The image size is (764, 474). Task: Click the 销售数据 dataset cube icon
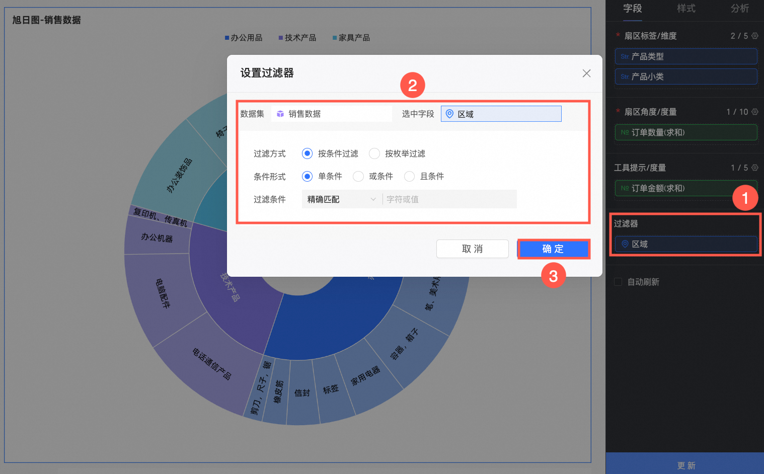[x=280, y=114]
